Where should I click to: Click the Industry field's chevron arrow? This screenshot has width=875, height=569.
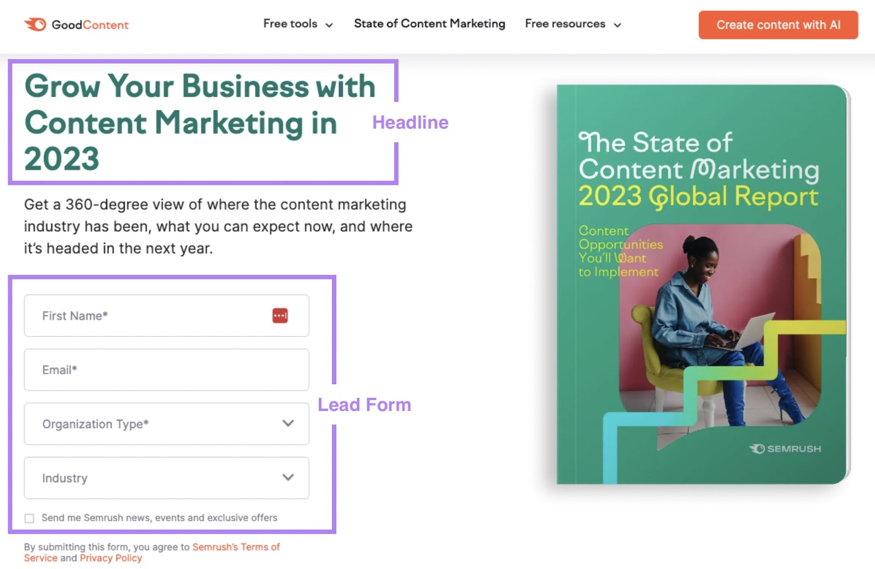click(x=288, y=478)
